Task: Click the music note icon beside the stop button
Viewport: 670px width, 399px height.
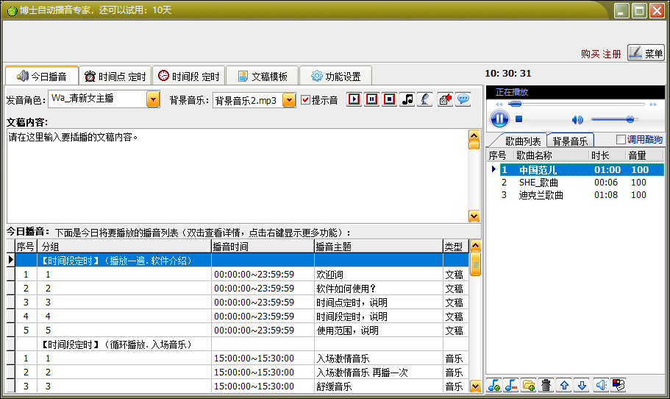Action: (x=407, y=99)
